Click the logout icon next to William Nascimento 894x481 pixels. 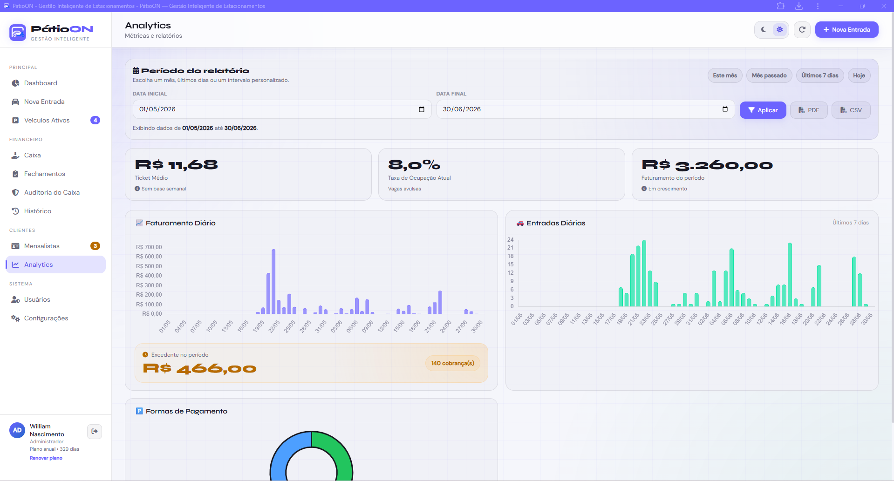[95, 431]
